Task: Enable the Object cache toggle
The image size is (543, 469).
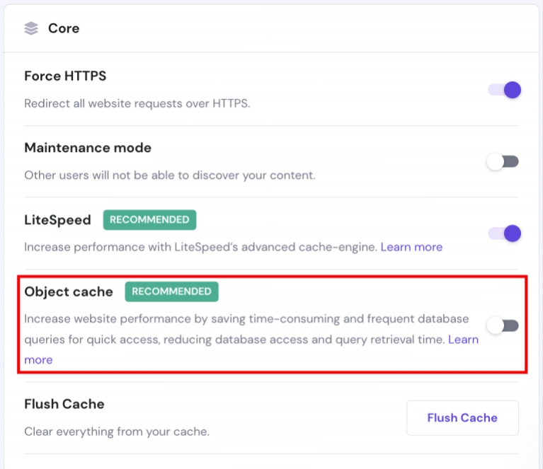Action: click(503, 325)
